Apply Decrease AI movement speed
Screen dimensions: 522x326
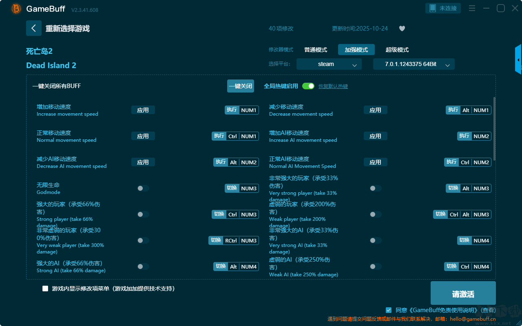143,162
